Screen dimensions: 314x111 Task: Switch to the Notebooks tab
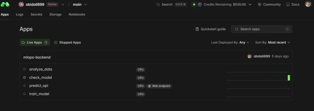[77, 14]
